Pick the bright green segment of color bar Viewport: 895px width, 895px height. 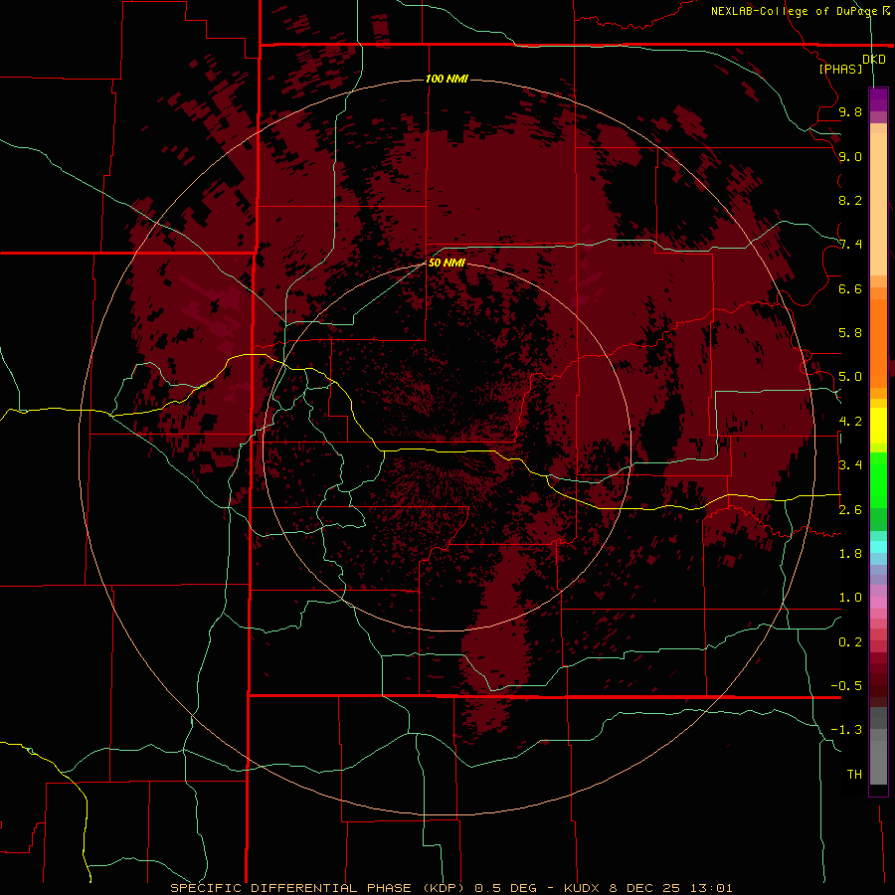click(878, 480)
